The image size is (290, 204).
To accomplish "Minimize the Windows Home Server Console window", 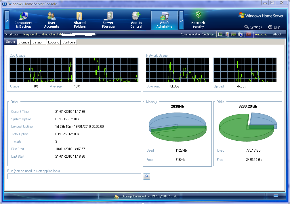I will (265, 3).
